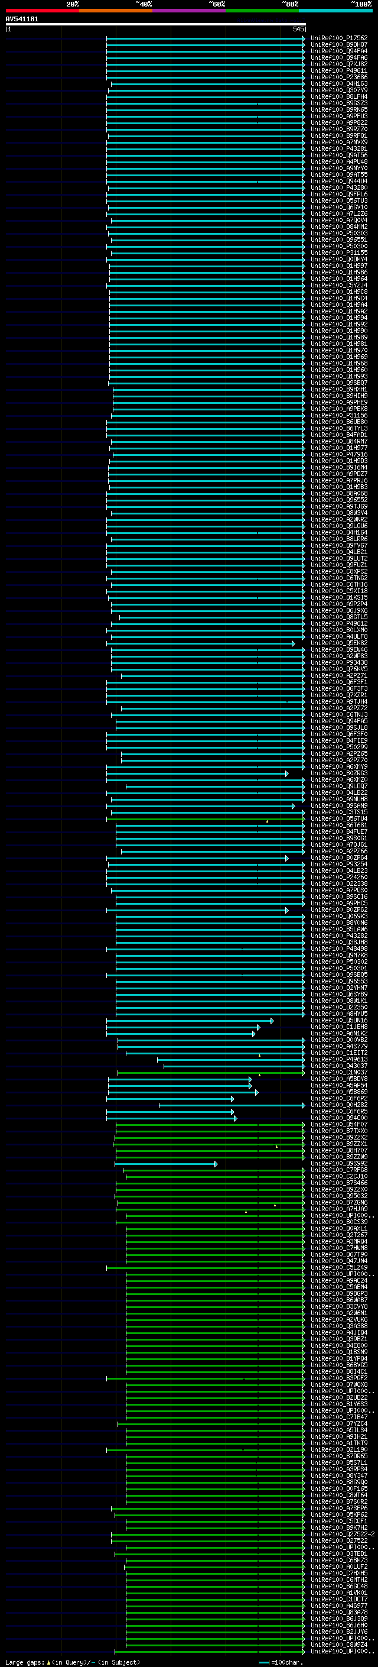This screenshot has width=378, height=1667.
Task: Click the UniRef100_A1VK01 label
Action: point(338,1592)
